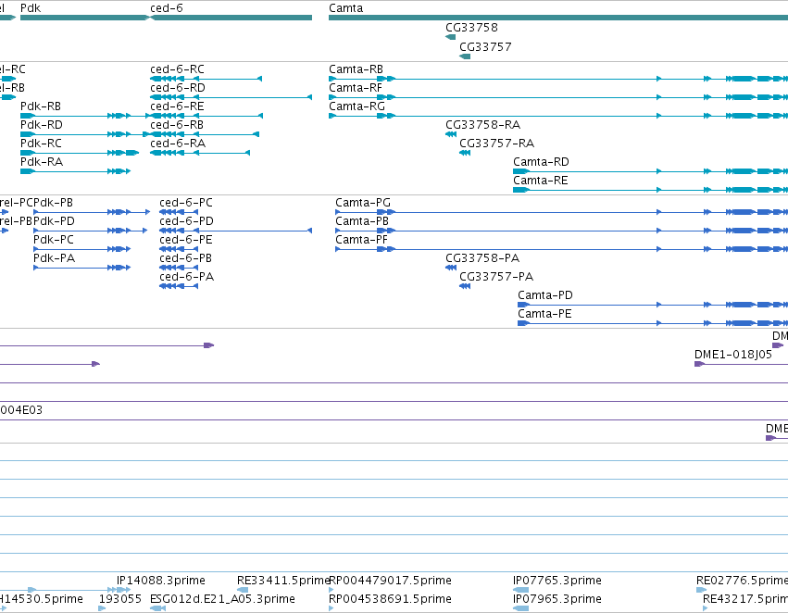788x613 pixels.
Task: Select the ced-6-RD transcript label
Action: coord(178,88)
